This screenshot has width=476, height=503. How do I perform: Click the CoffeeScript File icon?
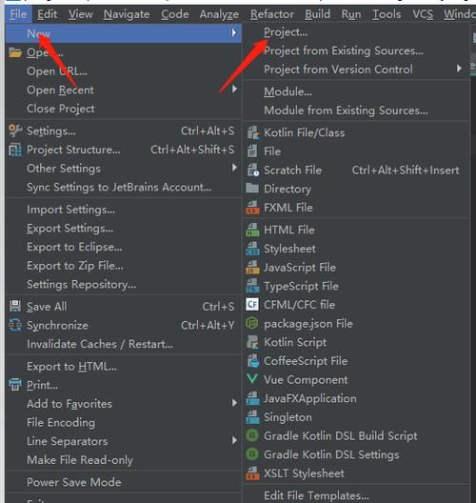pyautogui.click(x=252, y=361)
